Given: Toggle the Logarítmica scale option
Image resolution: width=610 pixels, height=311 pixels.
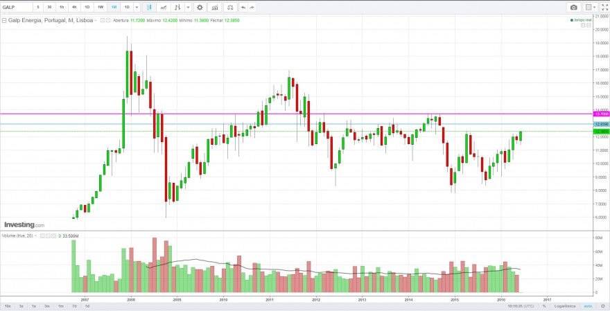Looking at the screenshot, I should click(565, 306).
